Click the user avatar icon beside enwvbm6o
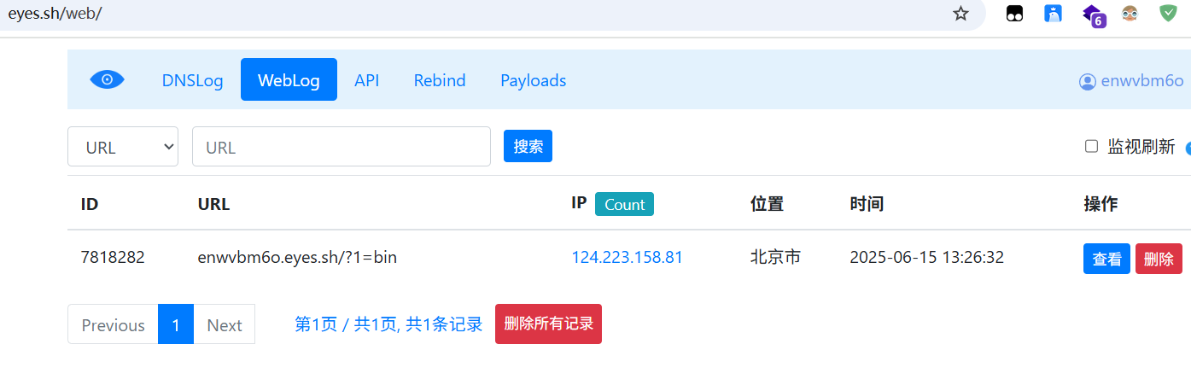Viewport: 1191px width, 385px height. [x=1087, y=81]
